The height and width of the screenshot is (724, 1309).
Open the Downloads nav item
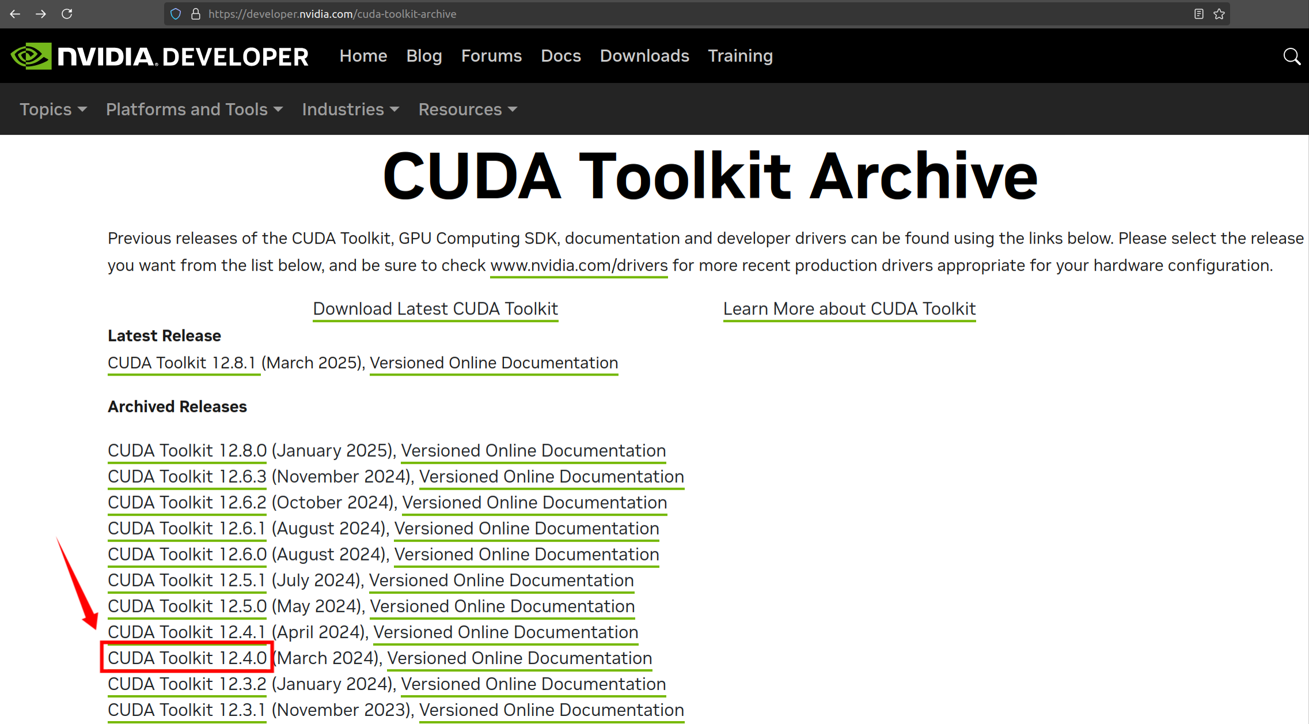[x=644, y=56]
